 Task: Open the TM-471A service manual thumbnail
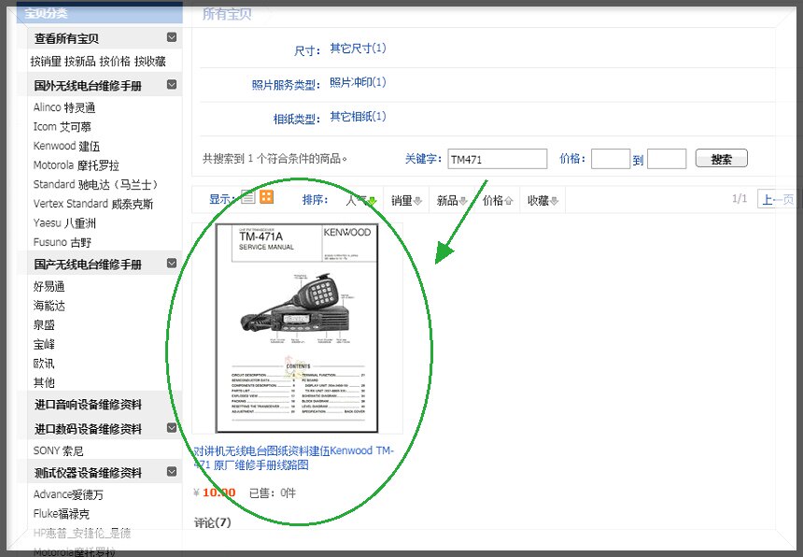coord(297,328)
